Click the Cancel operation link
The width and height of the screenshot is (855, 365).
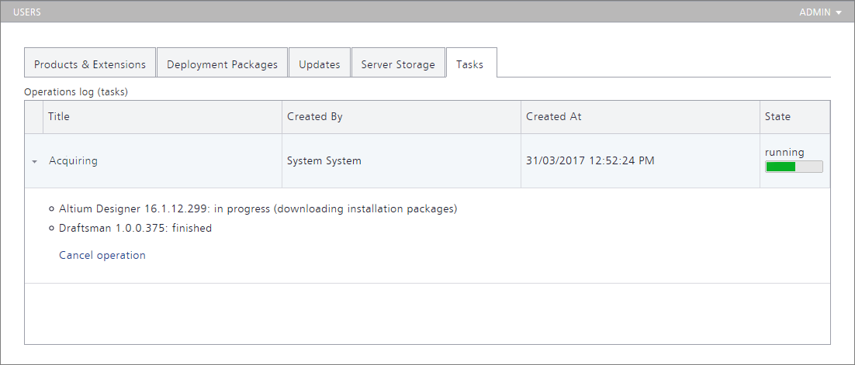tap(102, 255)
